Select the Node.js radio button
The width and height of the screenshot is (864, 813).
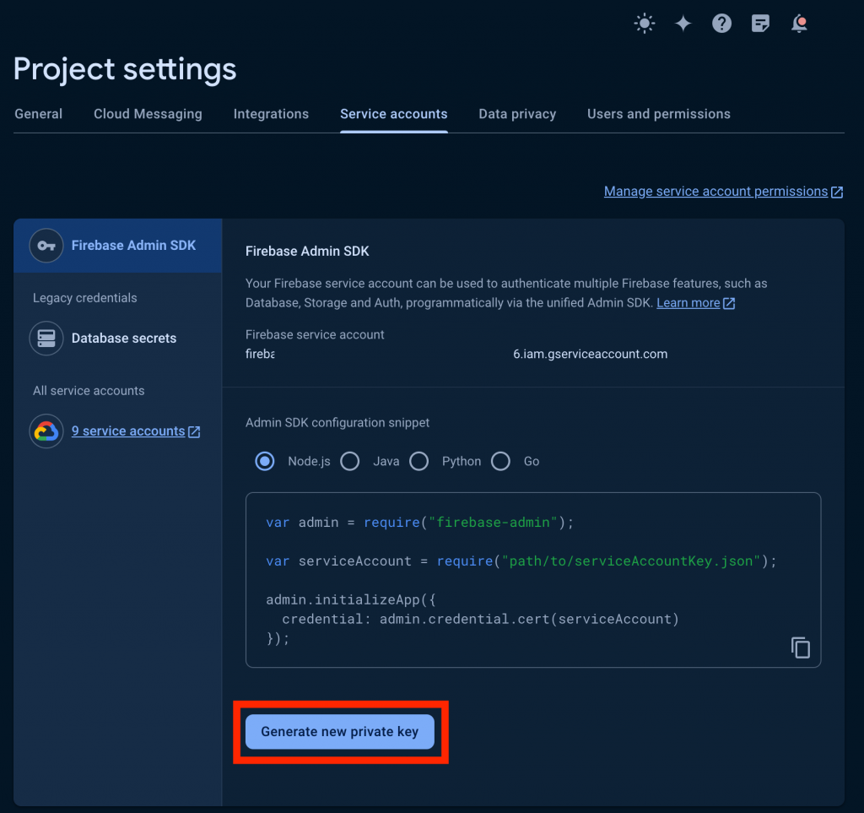point(265,461)
